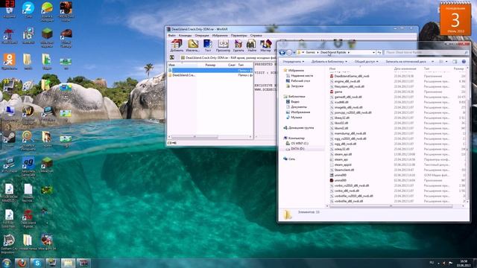Open the Параметры menu in WinRAR
The height and width of the screenshot is (268, 477).
click(238, 36)
